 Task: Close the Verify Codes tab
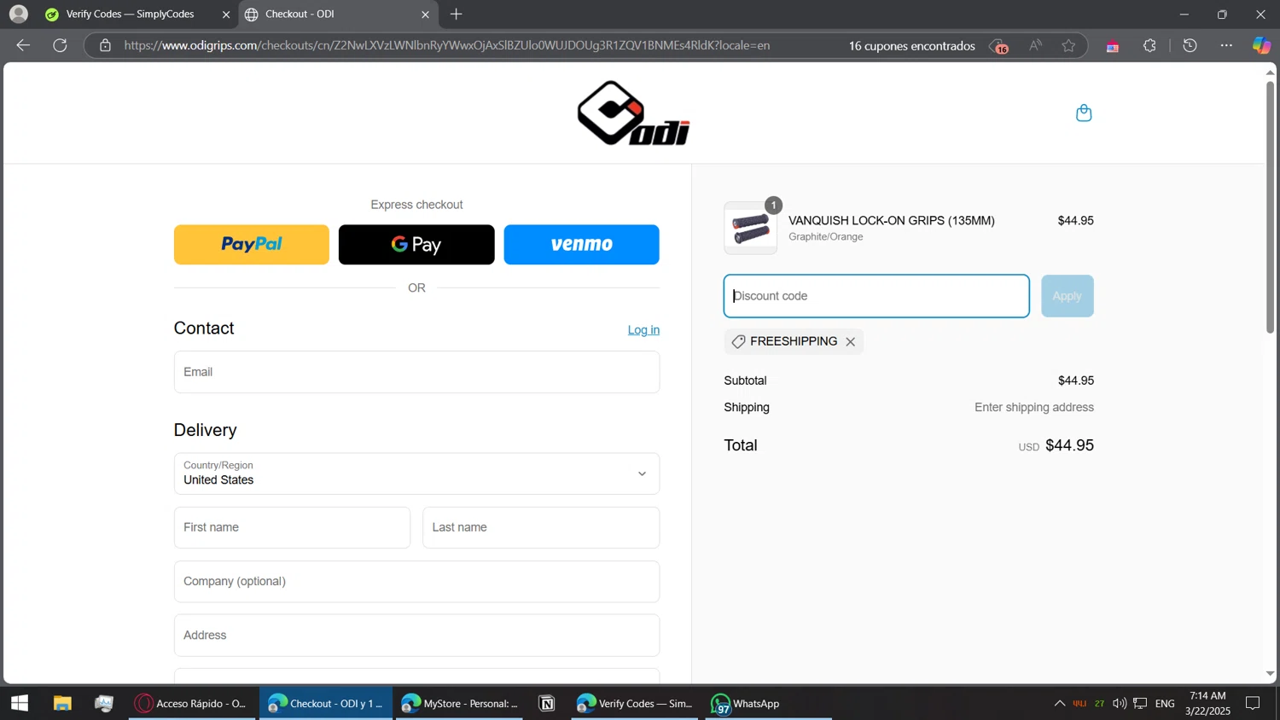click(226, 14)
